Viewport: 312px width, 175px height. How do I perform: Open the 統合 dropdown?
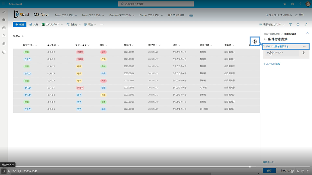pos(90,25)
